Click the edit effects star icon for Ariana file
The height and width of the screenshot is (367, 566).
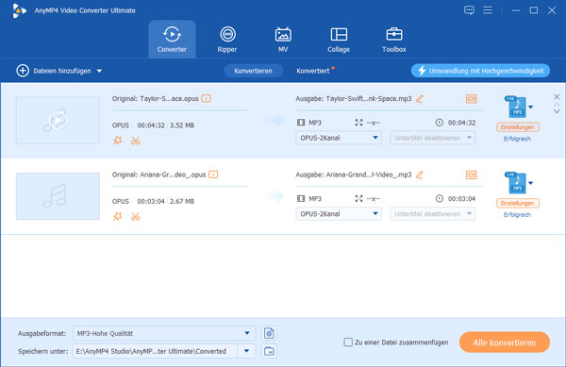pyautogui.click(x=118, y=216)
